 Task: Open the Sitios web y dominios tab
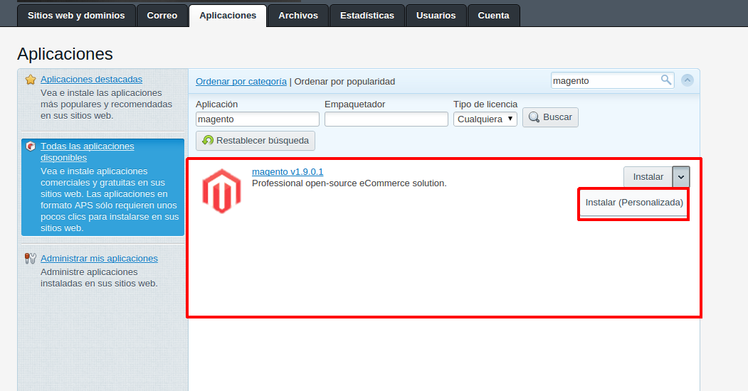click(76, 16)
